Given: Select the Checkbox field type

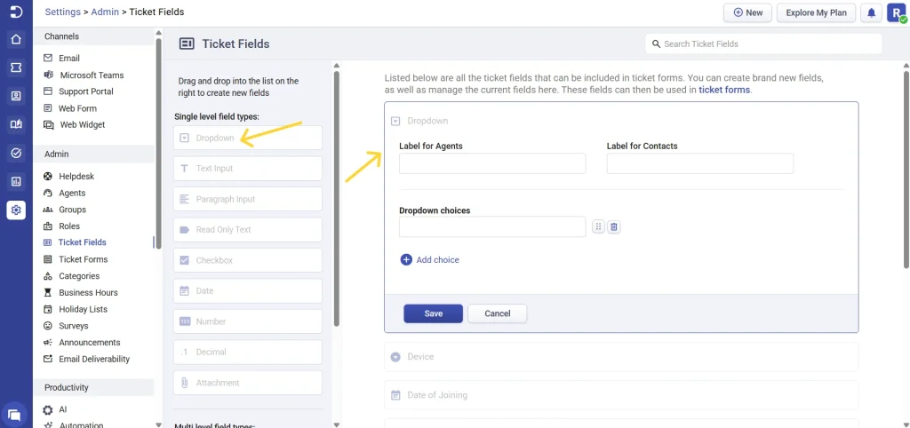Looking at the screenshot, I should (x=248, y=260).
